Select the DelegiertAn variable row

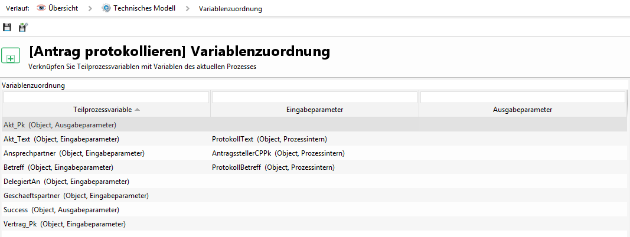(66, 182)
